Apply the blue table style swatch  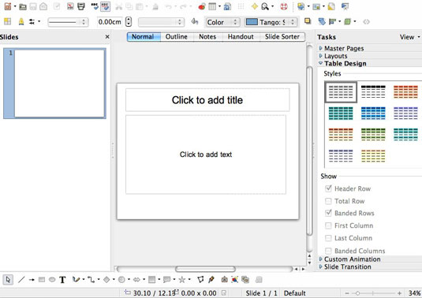point(373,113)
